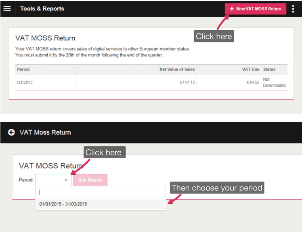Click the 'Click here' label pointing to the Period dropdown

(103, 153)
